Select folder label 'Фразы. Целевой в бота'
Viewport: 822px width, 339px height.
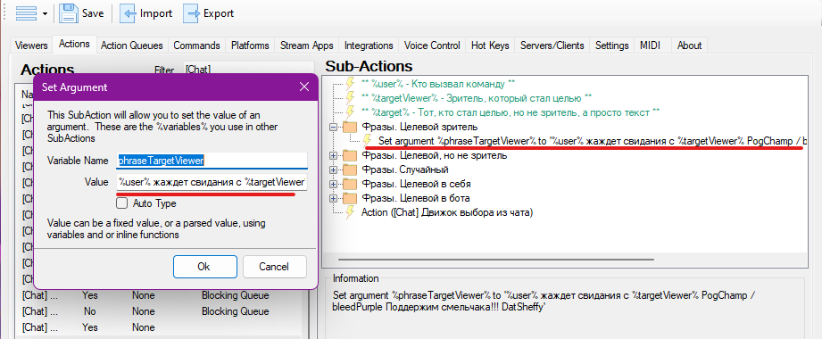(x=416, y=199)
